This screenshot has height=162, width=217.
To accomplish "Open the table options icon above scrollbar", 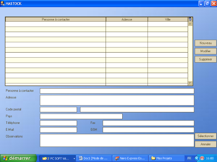I will click(x=190, y=19).
